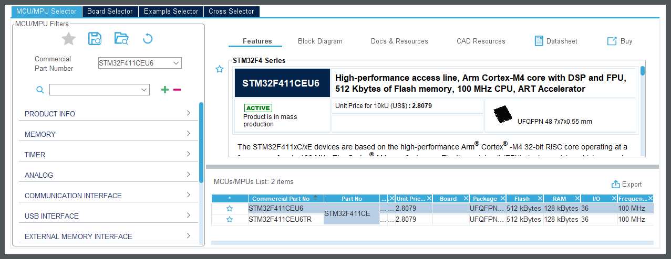The image size is (671, 259).
Task: Open the Block Diagram tab
Action: click(320, 41)
